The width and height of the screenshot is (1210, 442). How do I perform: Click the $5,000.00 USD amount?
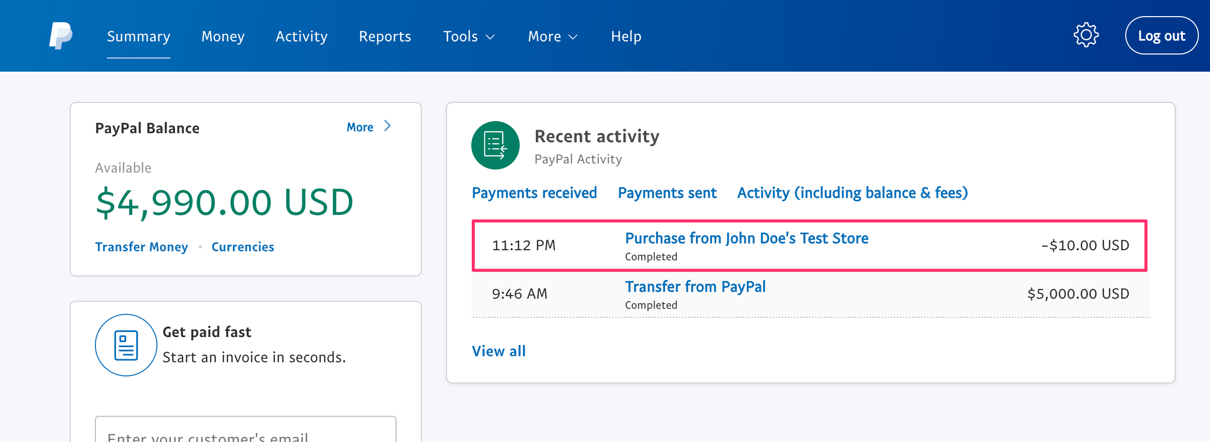point(1078,294)
